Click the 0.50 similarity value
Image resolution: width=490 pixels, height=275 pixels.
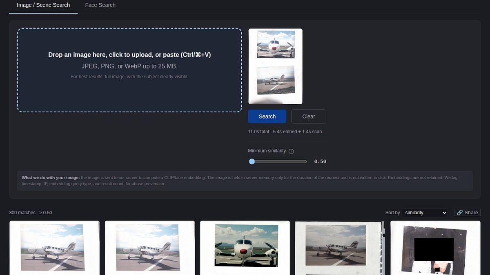(x=320, y=162)
